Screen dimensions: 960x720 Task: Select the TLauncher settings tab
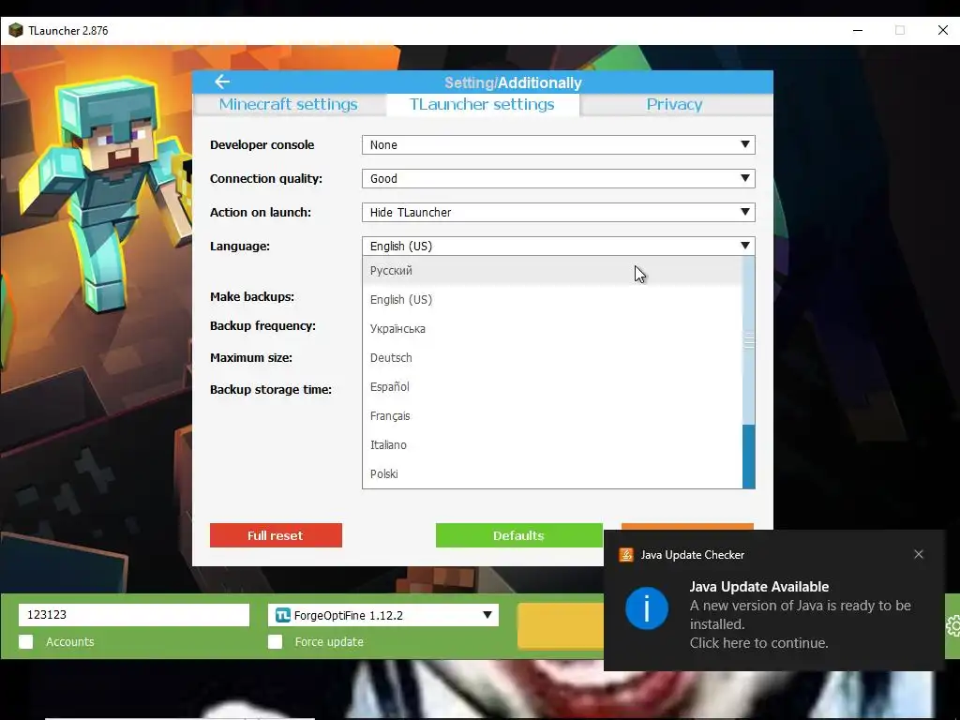pyautogui.click(x=482, y=104)
